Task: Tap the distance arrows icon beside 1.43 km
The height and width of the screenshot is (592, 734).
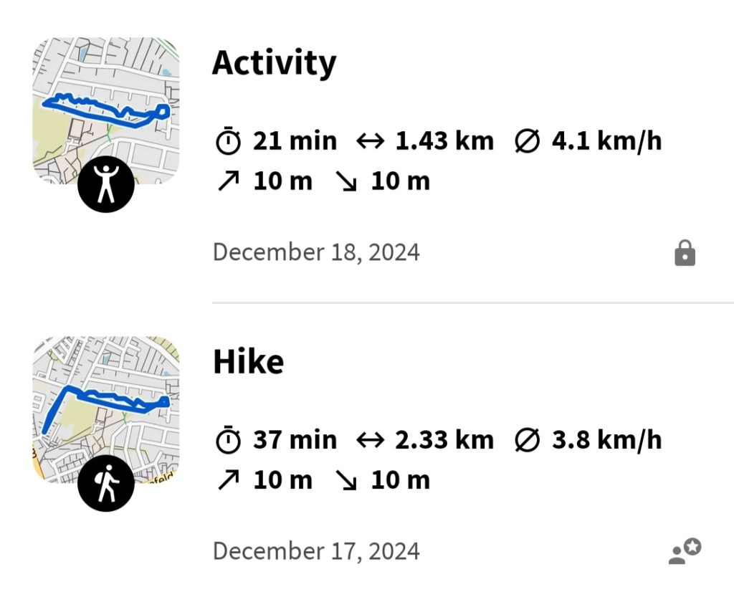Action: pyautogui.click(x=371, y=141)
